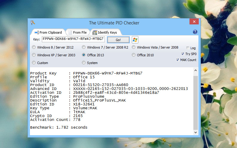Click the Edition ID value X18-32641
The image size is (237, 148).
[84, 104]
